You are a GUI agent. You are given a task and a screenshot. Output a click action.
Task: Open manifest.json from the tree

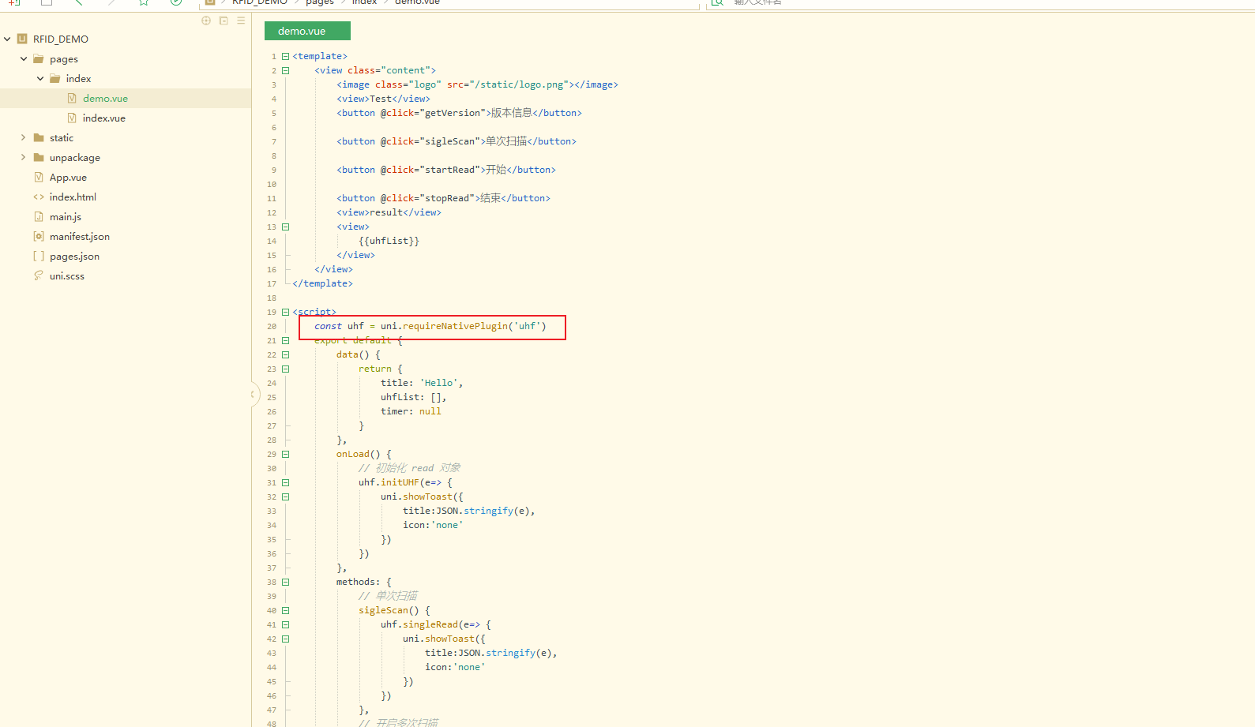80,236
